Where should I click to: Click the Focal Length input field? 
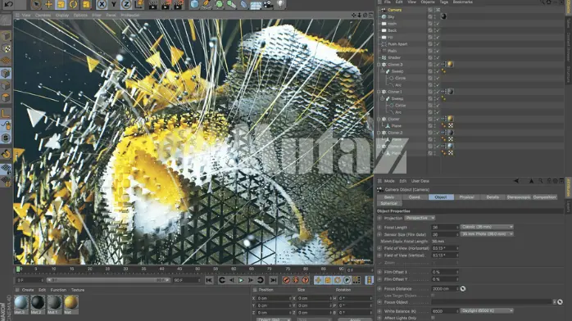click(445, 228)
